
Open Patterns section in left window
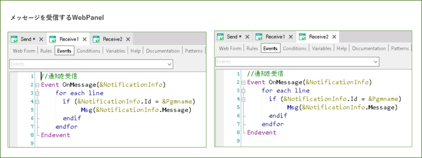tap(194, 51)
